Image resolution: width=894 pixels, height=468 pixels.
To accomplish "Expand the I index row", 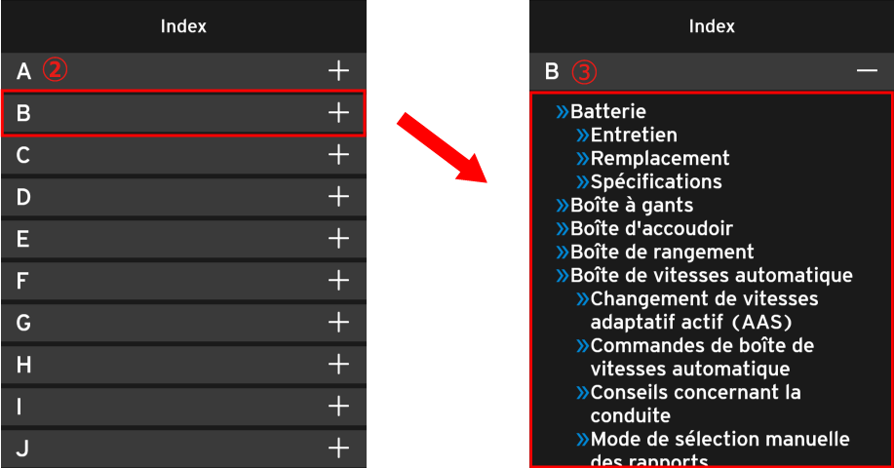I will click(182, 406).
